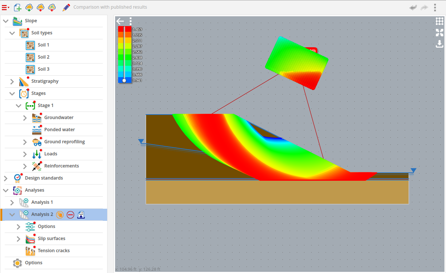Duplicate Analysis 2 with the orange copy icon

[x=59, y=215]
